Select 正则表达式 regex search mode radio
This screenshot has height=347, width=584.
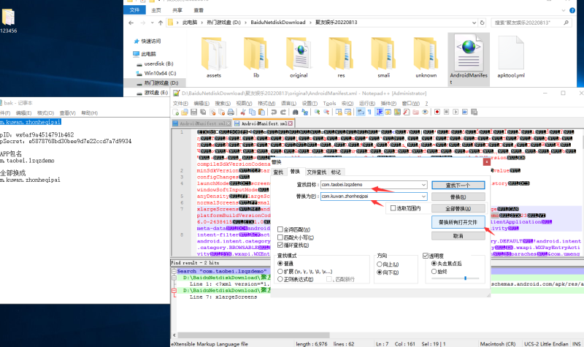[280, 279]
